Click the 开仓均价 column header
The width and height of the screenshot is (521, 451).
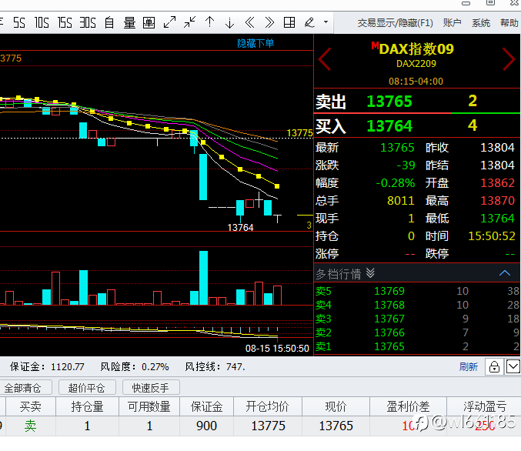(268, 406)
